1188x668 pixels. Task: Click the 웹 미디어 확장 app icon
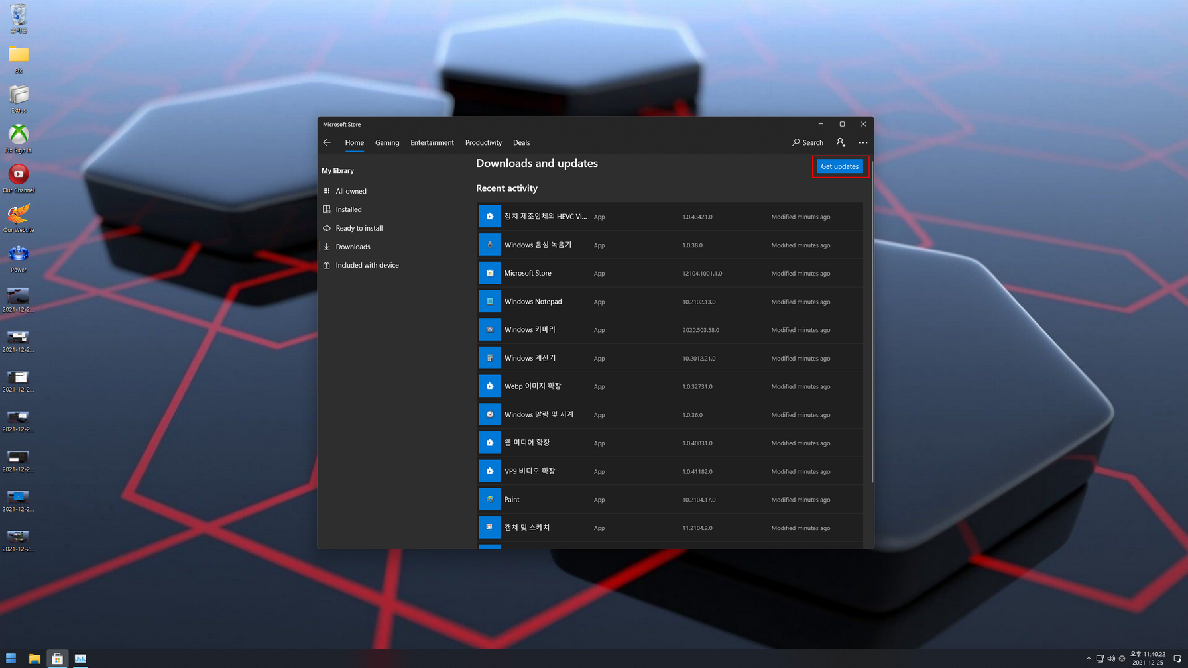(490, 443)
